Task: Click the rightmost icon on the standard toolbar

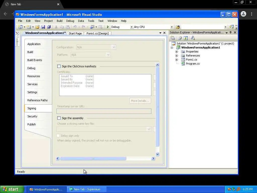Action: click(231, 27)
